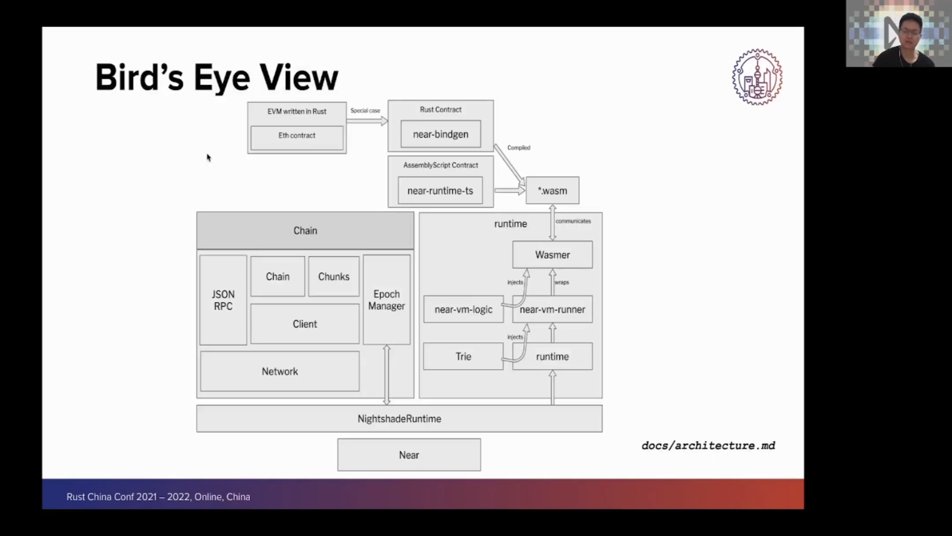Select the 'EVM written in Rust' label

coord(297,111)
